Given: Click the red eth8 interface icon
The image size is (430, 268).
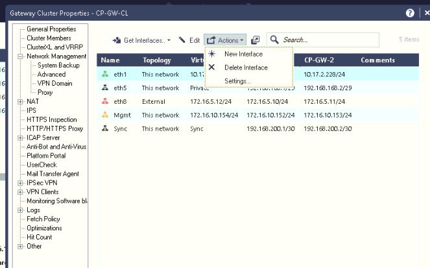Looking at the screenshot, I should (x=105, y=101).
